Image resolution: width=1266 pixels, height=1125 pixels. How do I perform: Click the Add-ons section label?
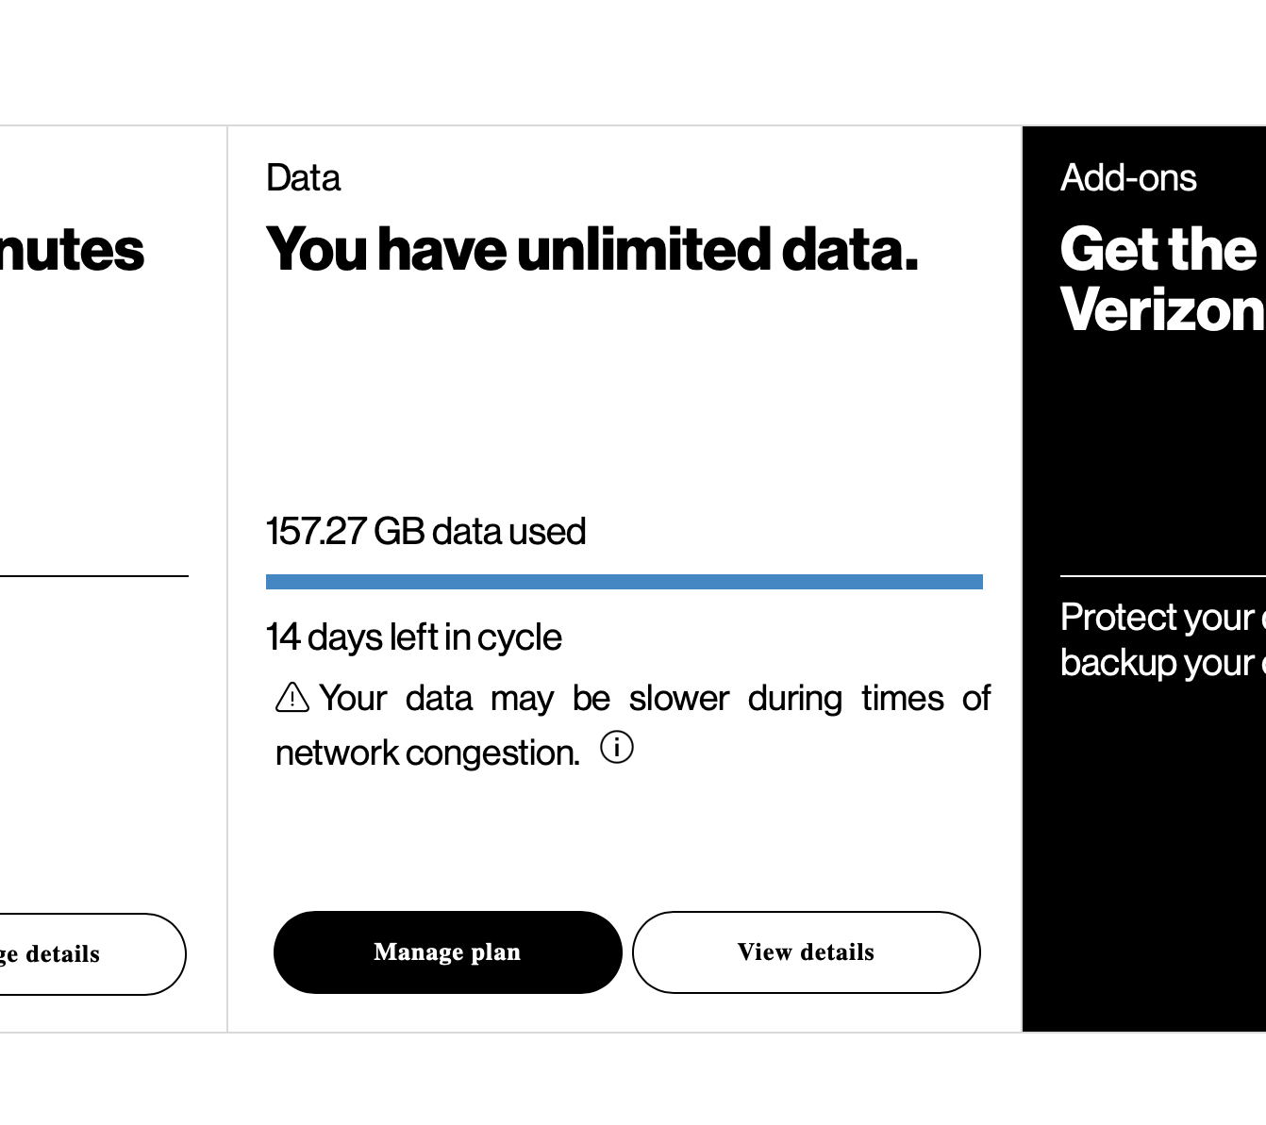(1128, 178)
